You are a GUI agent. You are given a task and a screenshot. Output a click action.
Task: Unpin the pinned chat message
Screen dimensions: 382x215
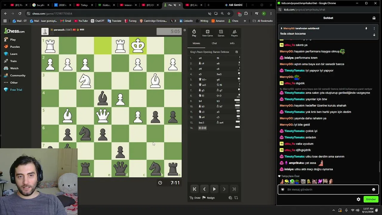(366, 28)
